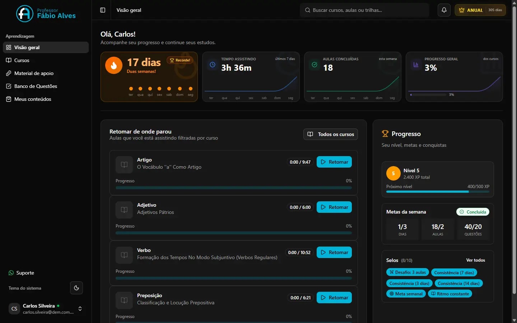Resume the Artigo lesson with Retomar
This screenshot has width=517, height=323.
(x=334, y=162)
